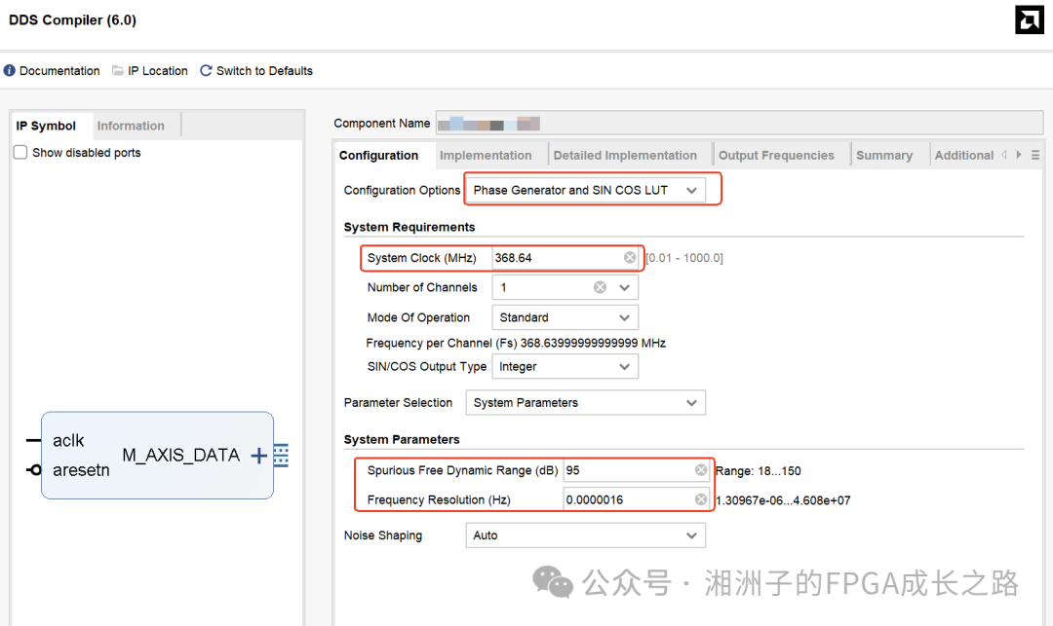The width and height of the screenshot is (1053, 626).
Task: Open the Noise Shaping dropdown
Action: [x=586, y=535]
